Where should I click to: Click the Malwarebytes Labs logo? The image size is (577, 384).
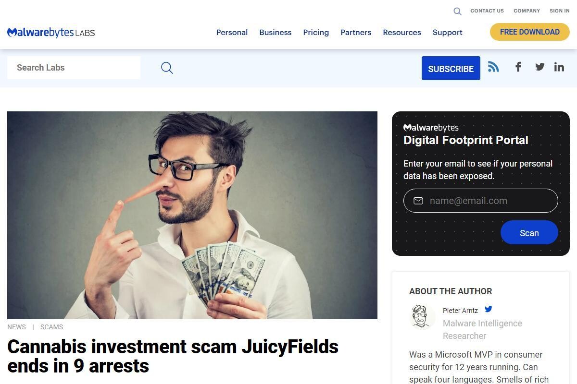click(x=51, y=33)
